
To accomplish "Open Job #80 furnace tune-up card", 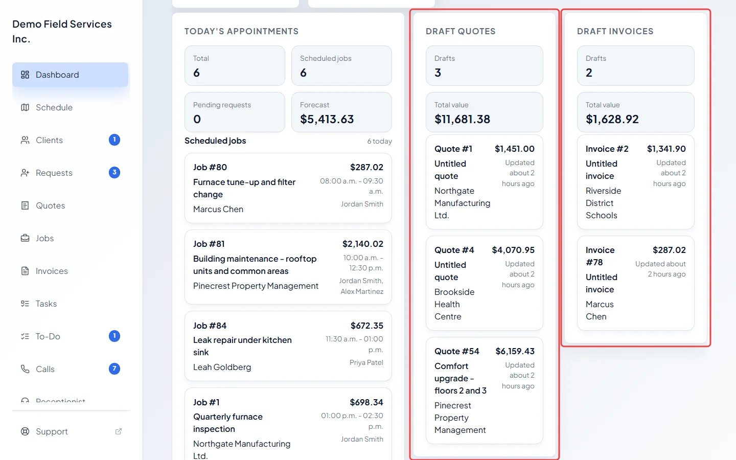I will [288, 188].
